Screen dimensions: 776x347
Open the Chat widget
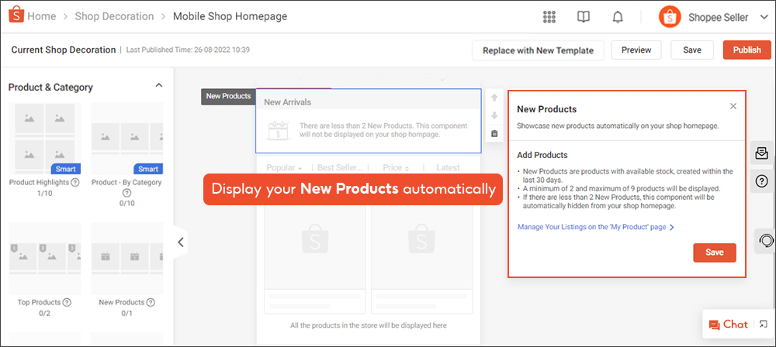(727, 325)
